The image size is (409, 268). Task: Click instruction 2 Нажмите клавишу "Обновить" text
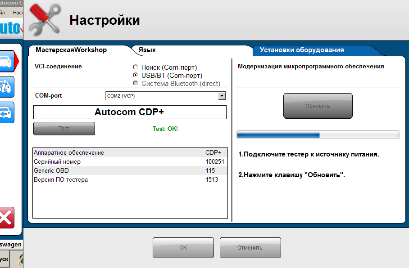(291, 175)
